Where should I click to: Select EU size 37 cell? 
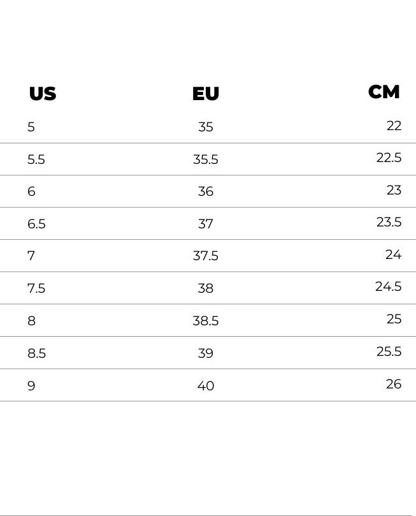[x=206, y=224]
